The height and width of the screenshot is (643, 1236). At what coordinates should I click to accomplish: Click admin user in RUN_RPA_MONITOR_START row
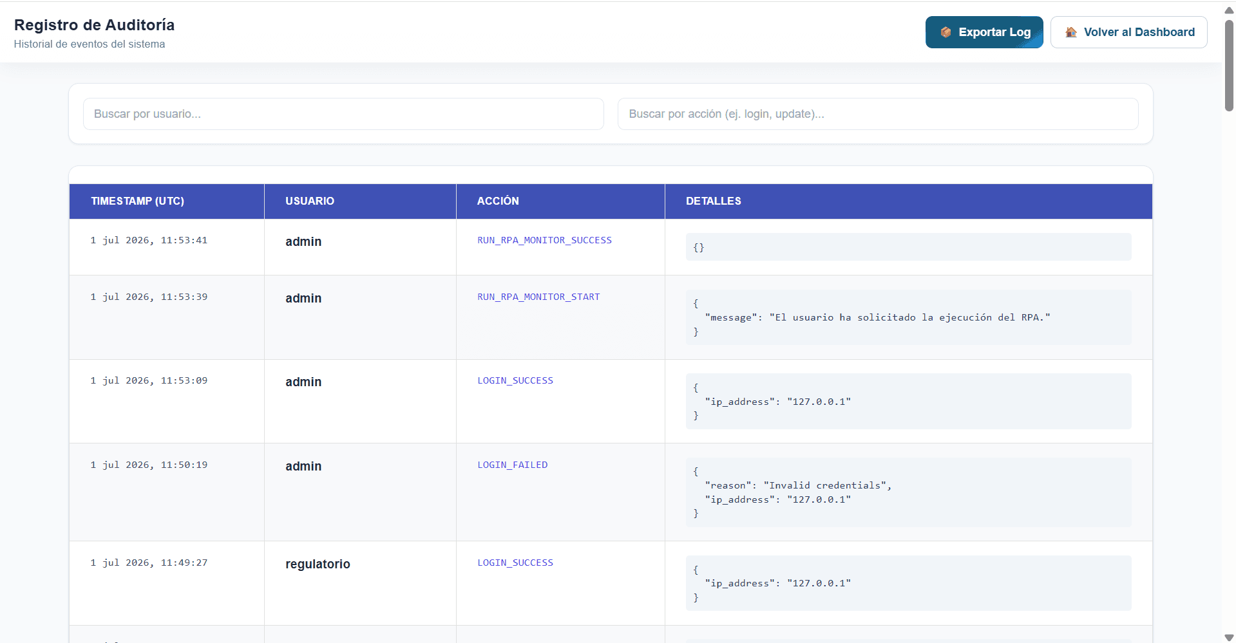click(x=303, y=298)
